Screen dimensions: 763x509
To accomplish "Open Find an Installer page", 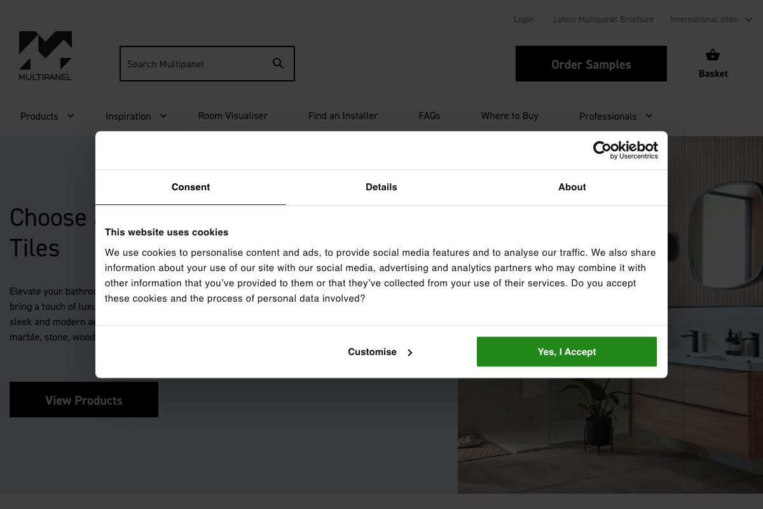I will pyautogui.click(x=343, y=116).
